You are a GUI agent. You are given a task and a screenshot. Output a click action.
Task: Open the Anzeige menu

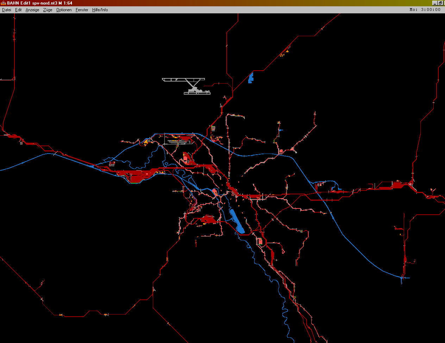[32, 10]
